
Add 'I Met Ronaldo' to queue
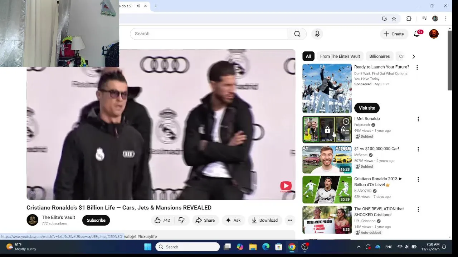pyautogui.click(x=346, y=132)
